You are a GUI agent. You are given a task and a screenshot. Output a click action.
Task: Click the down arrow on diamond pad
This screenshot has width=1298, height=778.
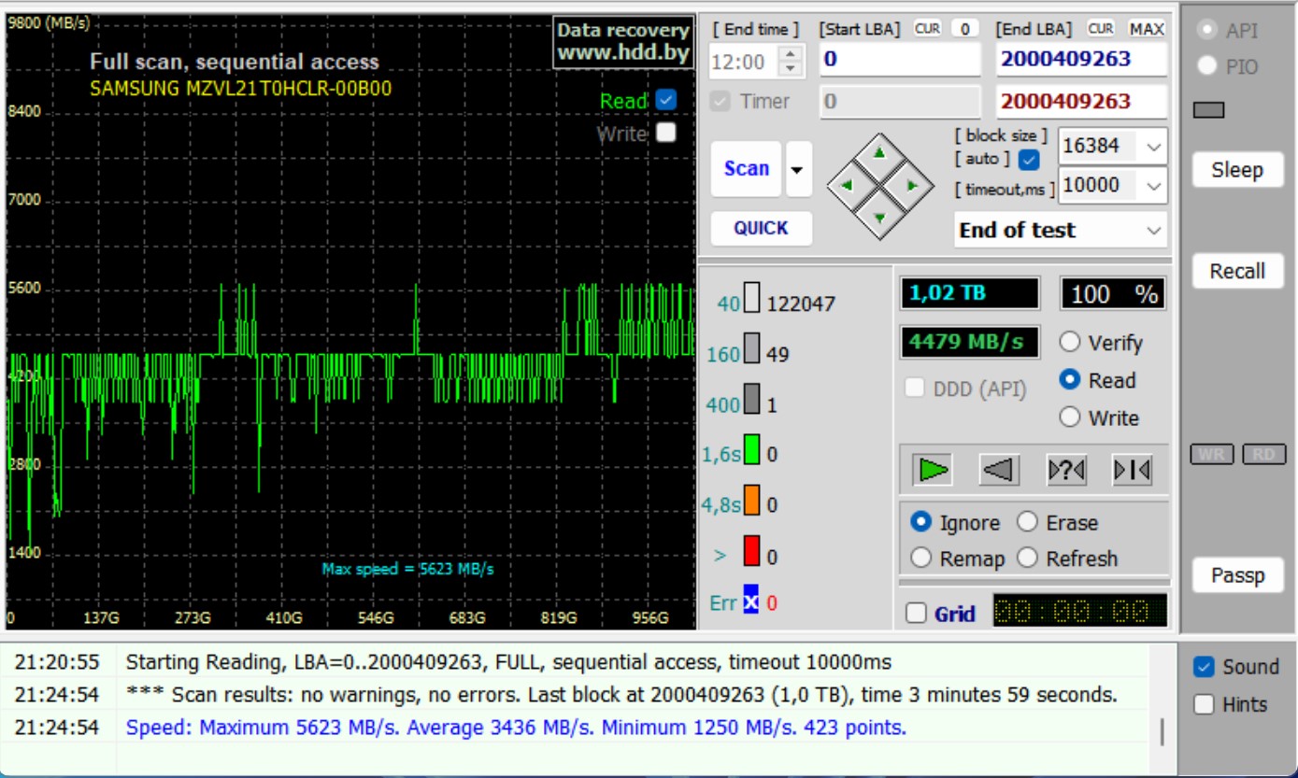879,217
